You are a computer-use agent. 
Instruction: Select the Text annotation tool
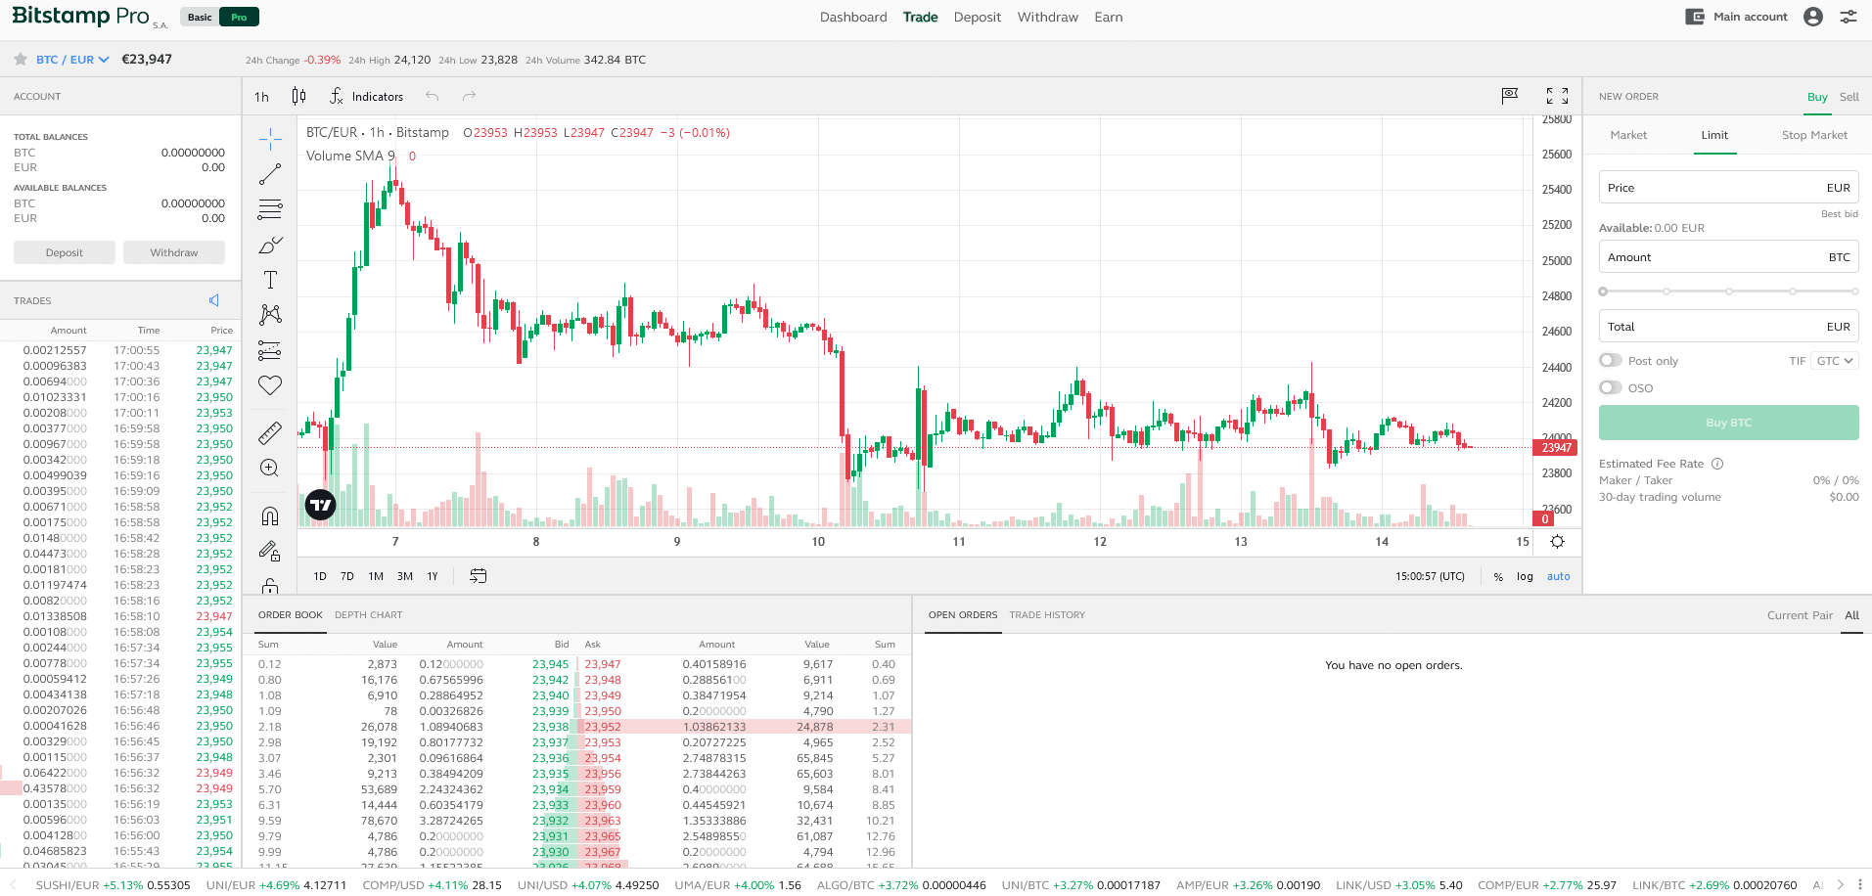click(270, 280)
